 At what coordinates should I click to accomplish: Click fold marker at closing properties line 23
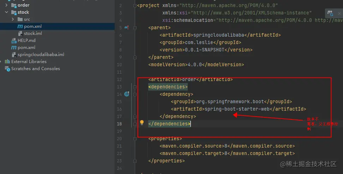[x=135, y=161]
